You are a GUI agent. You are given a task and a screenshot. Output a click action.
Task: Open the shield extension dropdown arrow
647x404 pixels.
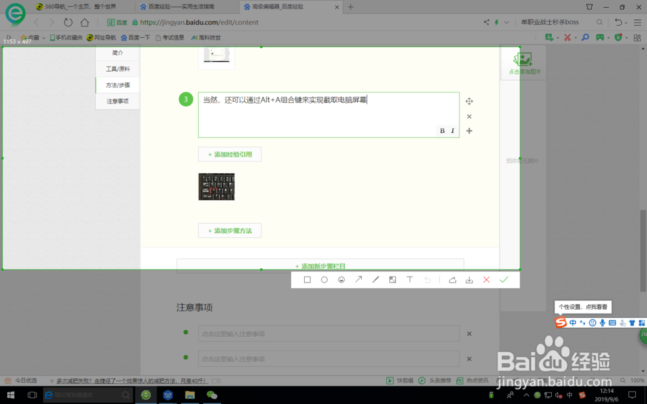coord(626,38)
